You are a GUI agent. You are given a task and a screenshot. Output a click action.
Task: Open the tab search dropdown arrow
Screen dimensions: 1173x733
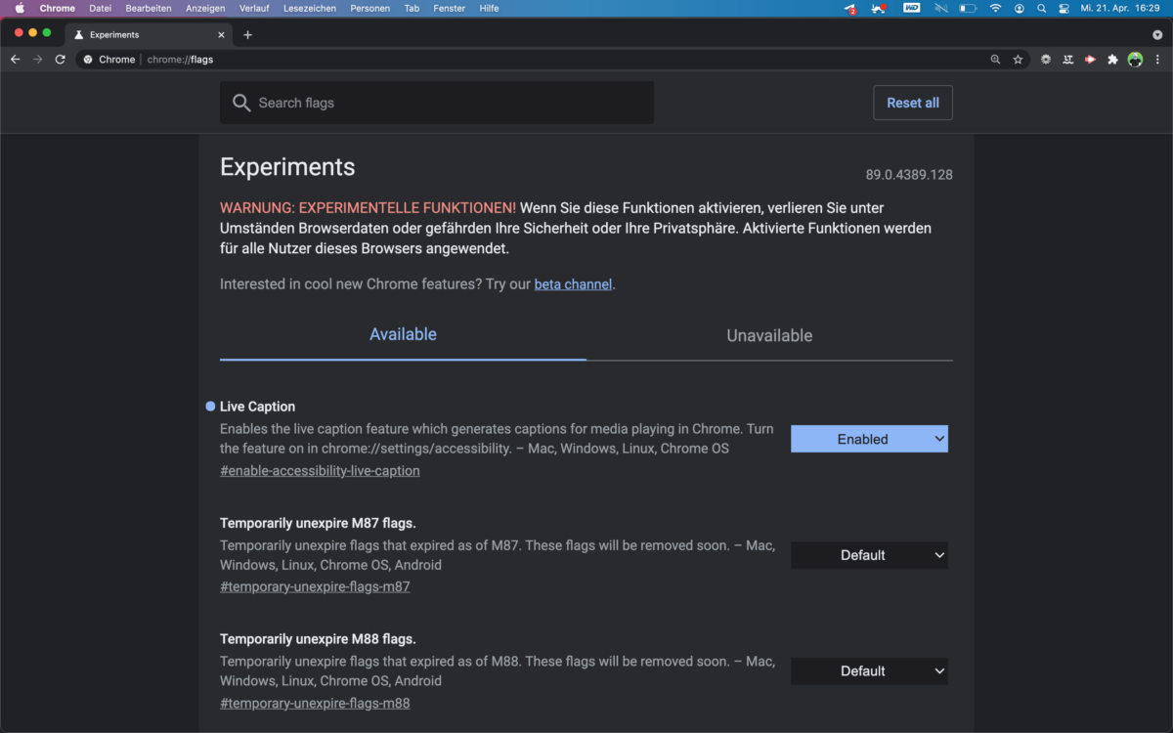tap(1157, 34)
